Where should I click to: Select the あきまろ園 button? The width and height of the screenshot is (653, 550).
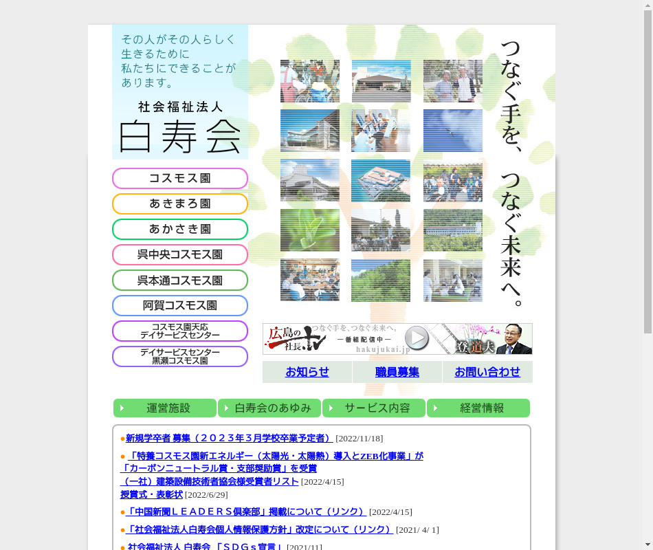pyautogui.click(x=180, y=204)
